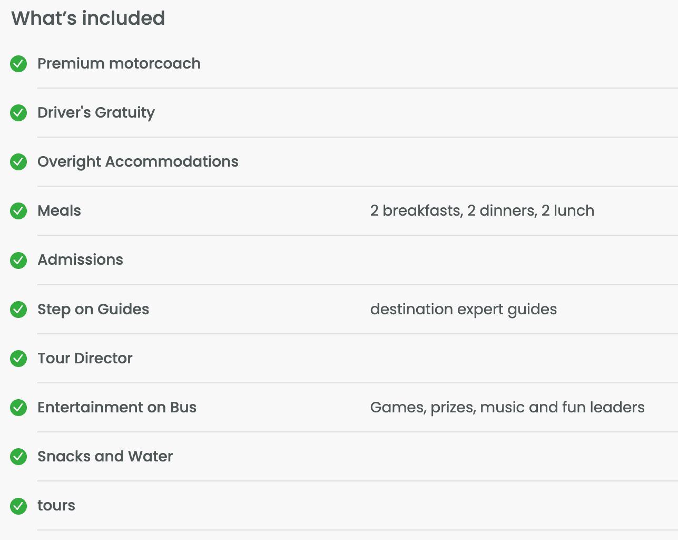Click the Tour Director label
This screenshot has width=678, height=540.
click(x=85, y=358)
